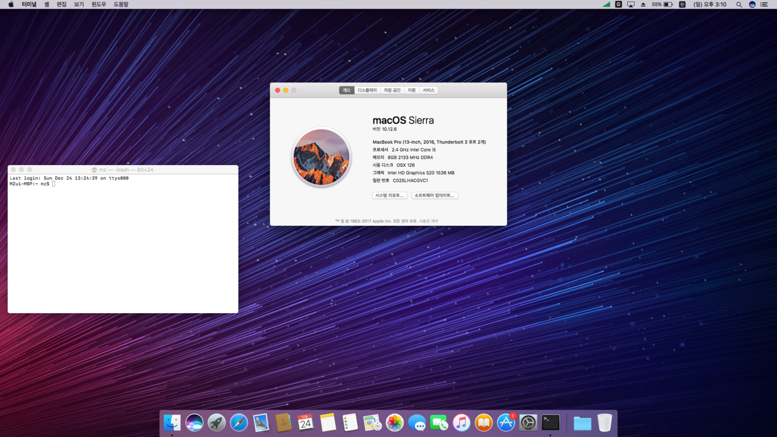Open the 편집 menu
Image resolution: width=777 pixels, height=437 pixels.
[61, 4]
